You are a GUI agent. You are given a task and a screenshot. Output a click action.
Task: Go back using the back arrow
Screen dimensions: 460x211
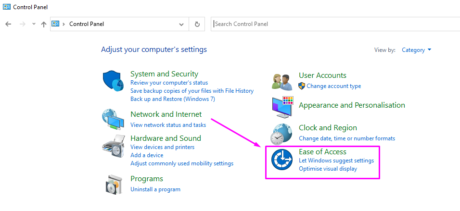8,24
